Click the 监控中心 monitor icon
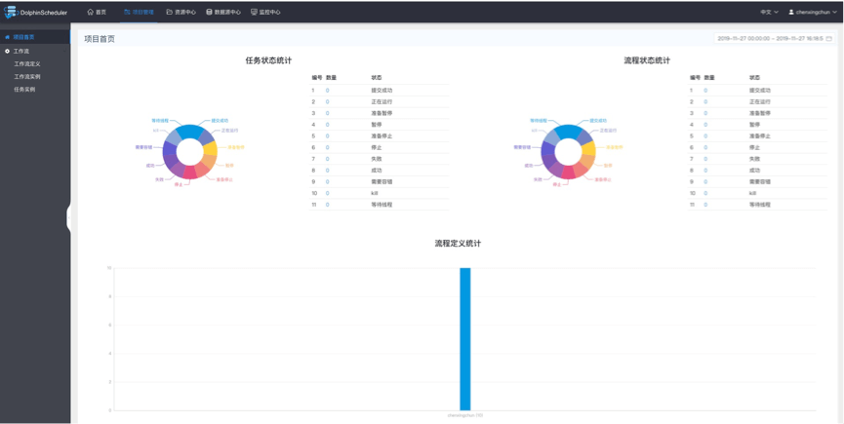Viewport: 844px width, 424px height. [254, 13]
